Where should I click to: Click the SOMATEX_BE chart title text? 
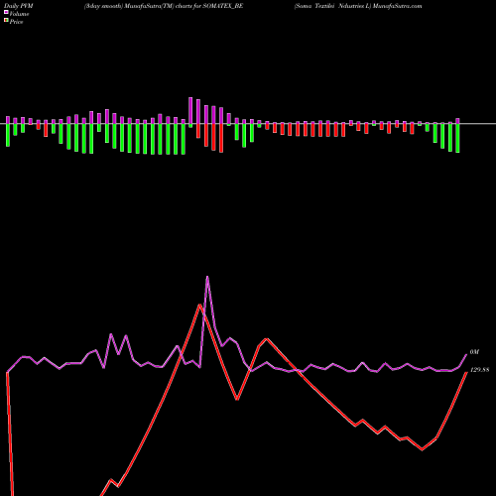(x=164, y=6)
